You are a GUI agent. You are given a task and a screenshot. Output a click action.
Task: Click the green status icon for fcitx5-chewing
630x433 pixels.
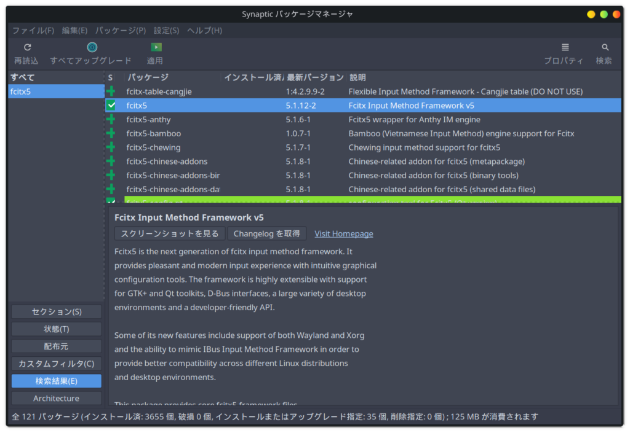point(111,147)
